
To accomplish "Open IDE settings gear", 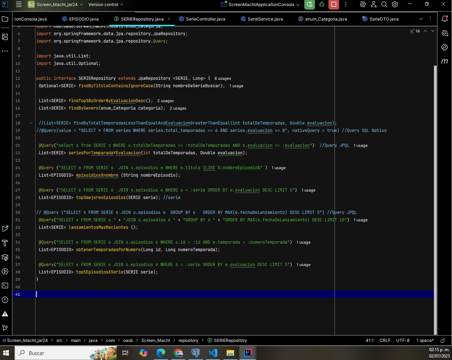I will [x=395, y=5].
